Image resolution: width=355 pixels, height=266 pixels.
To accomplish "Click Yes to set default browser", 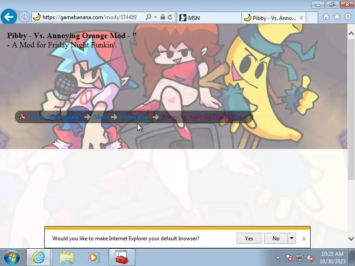I will click(249, 239).
